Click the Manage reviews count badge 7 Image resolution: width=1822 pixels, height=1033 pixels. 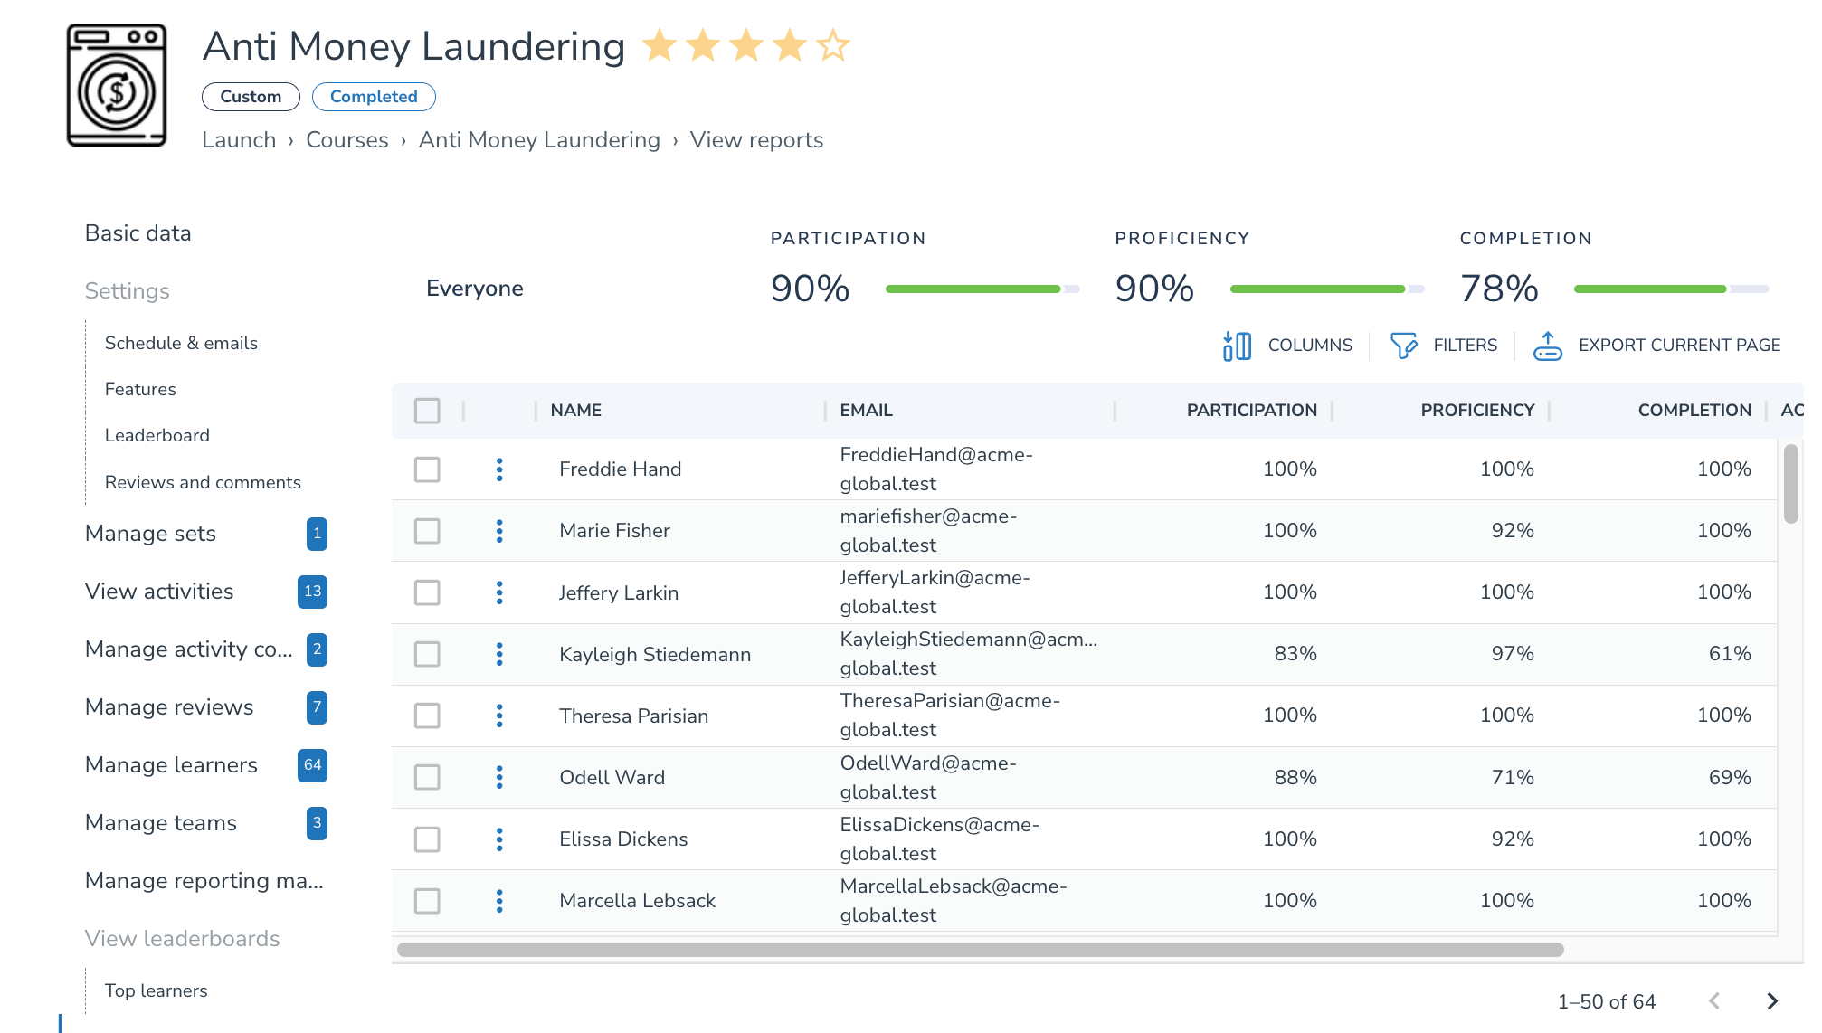tap(317, 707)
